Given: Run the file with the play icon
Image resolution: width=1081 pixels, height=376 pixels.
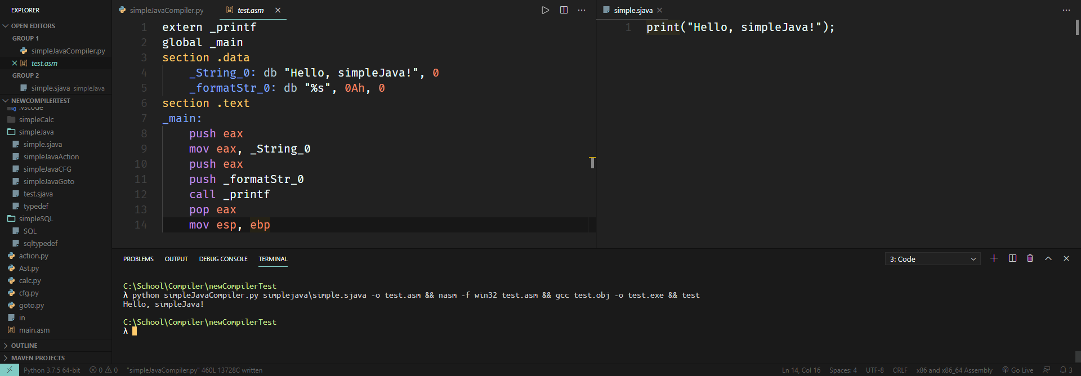Looking at the screenshot, I should tap(545, 10).
